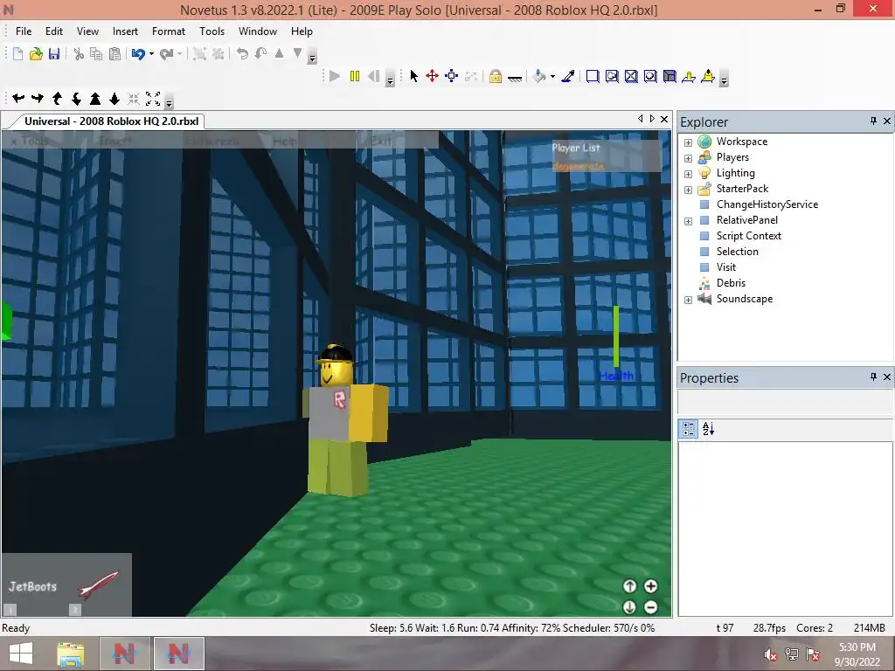This screenshot has width=895, height=671.
Task: Open the View menu
Action: 88,31
